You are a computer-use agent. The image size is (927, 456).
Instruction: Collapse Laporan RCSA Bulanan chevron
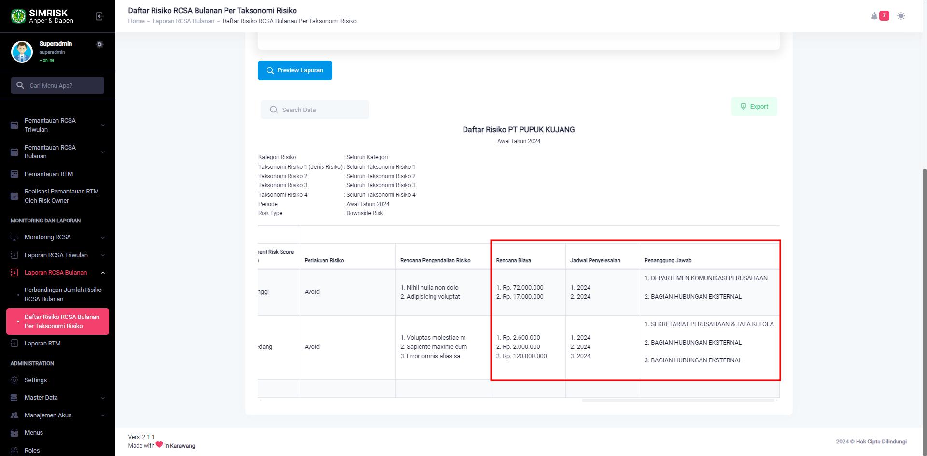(103, 273)
